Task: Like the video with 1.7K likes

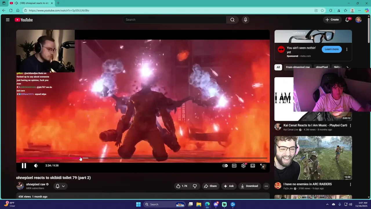Action: pyautogui.click(x=182, y=186)
